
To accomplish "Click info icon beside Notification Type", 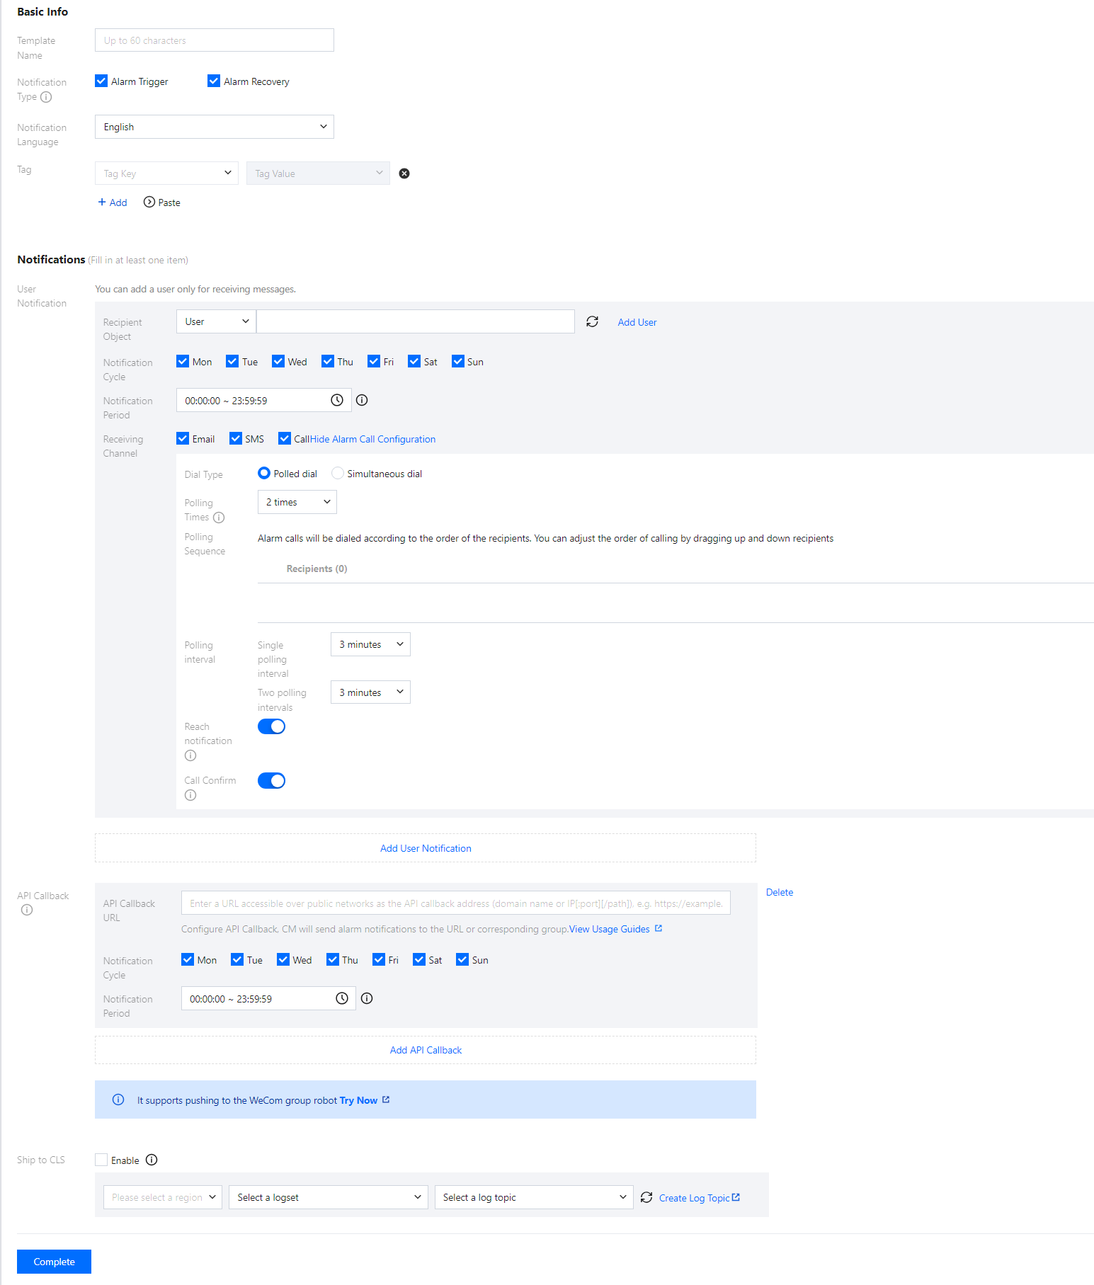I will point(46,97).
